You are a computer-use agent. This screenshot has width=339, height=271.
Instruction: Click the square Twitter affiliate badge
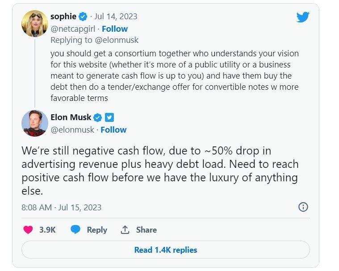[109, 117]
